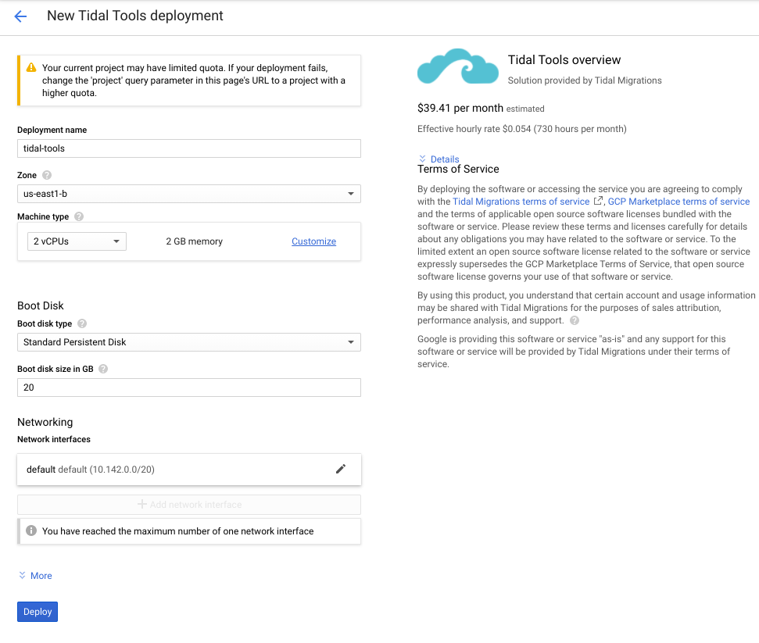Click the Customize machine type link
The width and height of the screenshot is (759, 643).
[313, 241]
